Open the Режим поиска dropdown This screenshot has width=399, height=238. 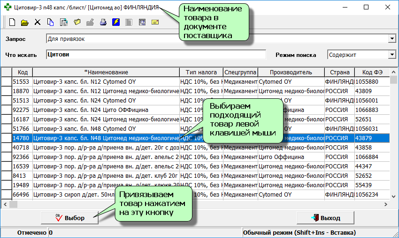(392, 55)
